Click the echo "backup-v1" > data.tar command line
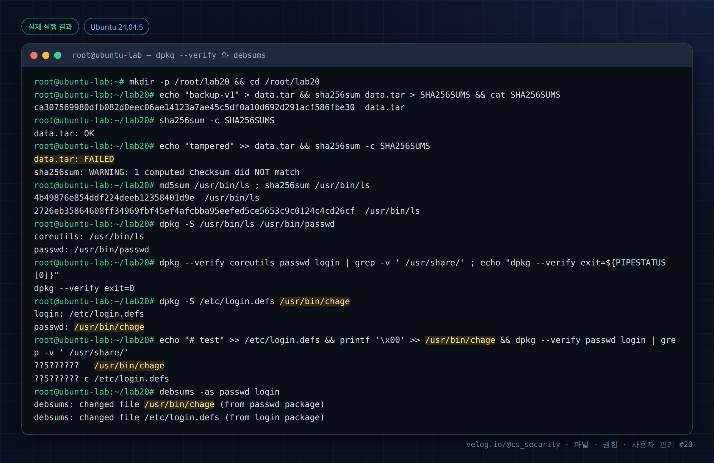714x463 pixels. point(297,95)
